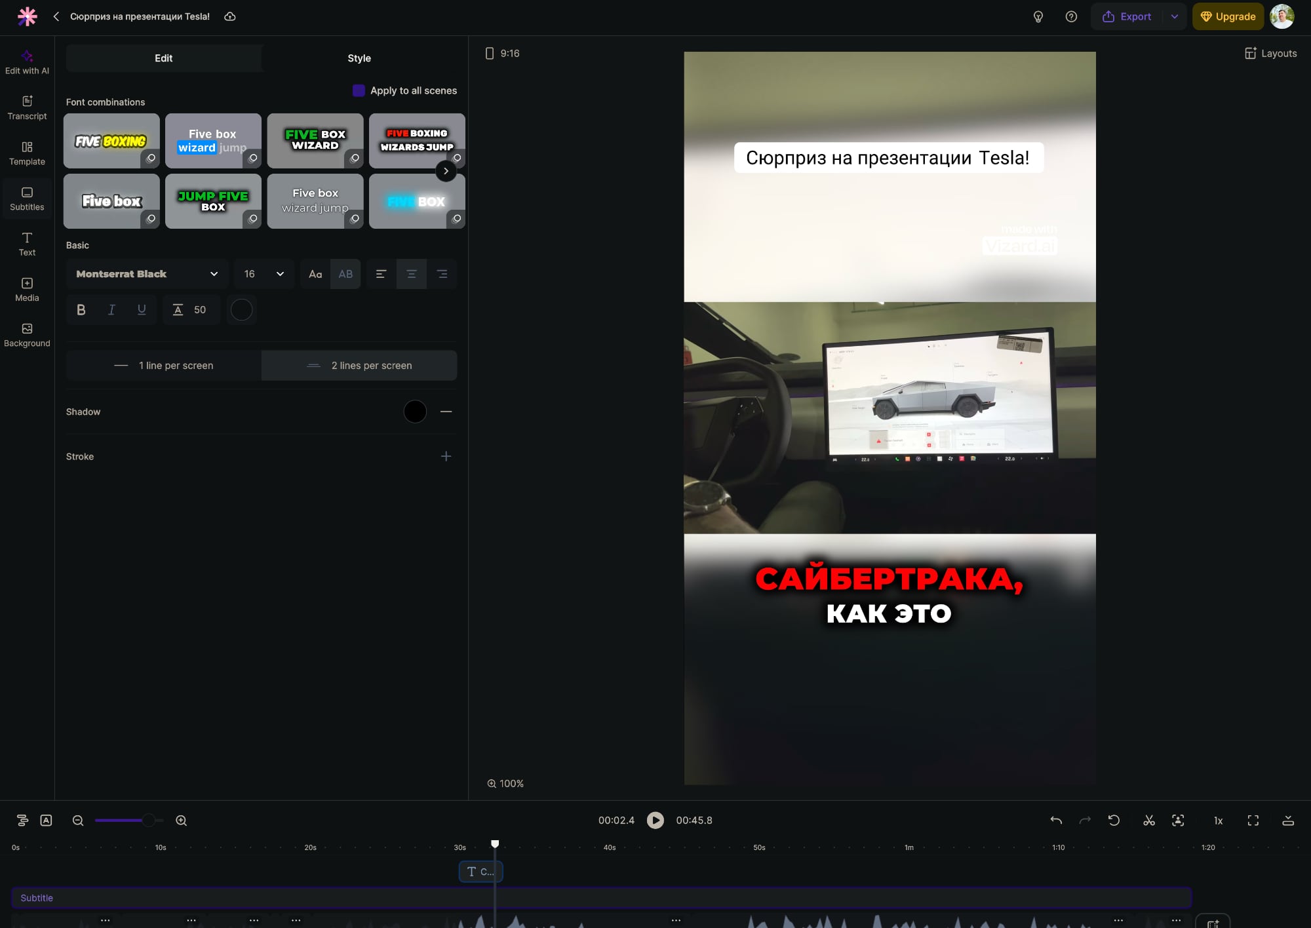
Task: Switch to the Style tab
Action: tap(359, 58)
